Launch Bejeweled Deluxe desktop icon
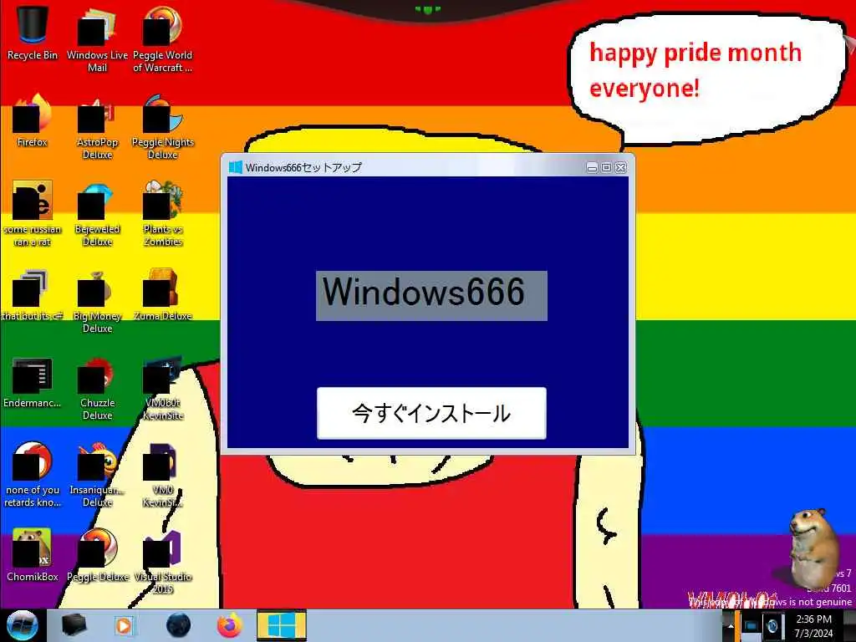The height and width of the screenshot is (642, 856). (97, 213)
